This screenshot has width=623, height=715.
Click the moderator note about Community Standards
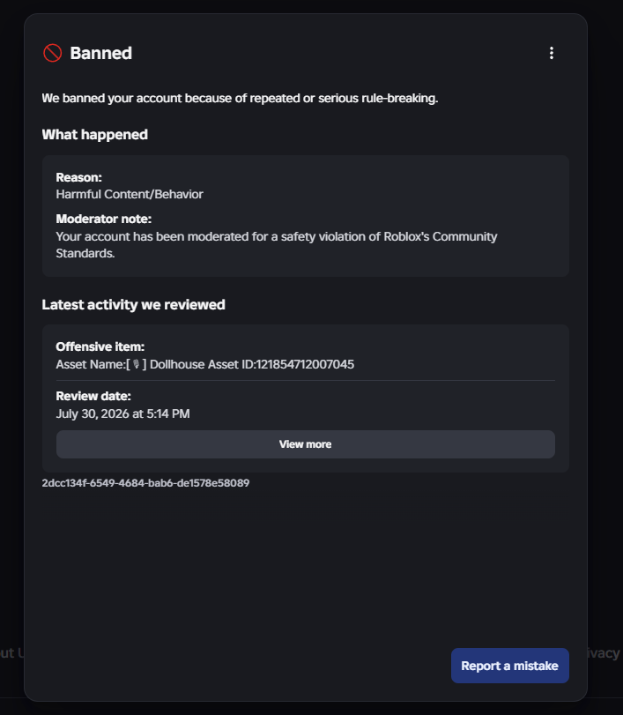click(x=277, y=245)
